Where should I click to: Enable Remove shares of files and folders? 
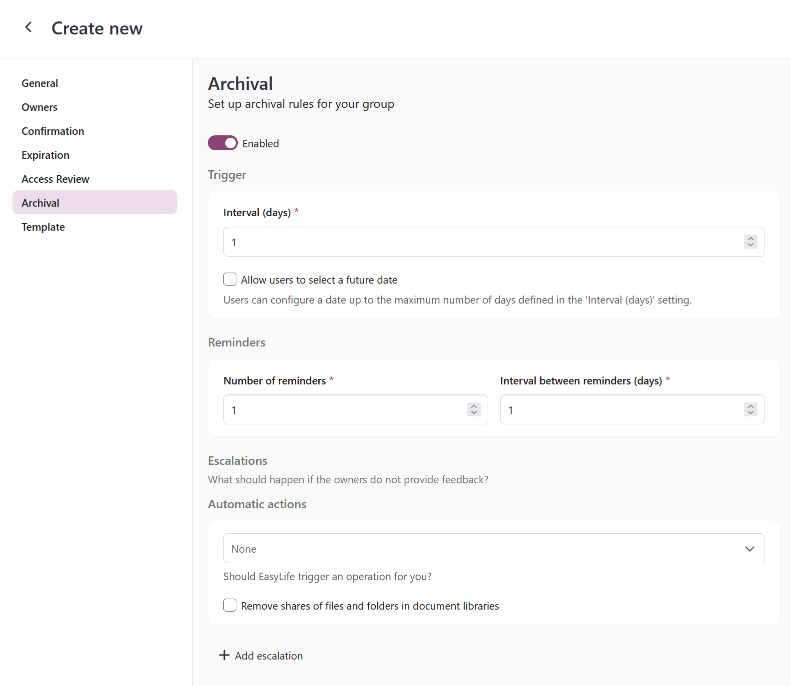230,605
